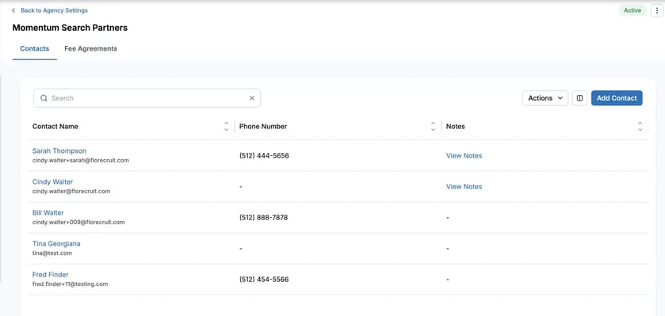Switch to the Fee Agreements tab
Viewport: 665px width, 316px height.
[91, 49]
